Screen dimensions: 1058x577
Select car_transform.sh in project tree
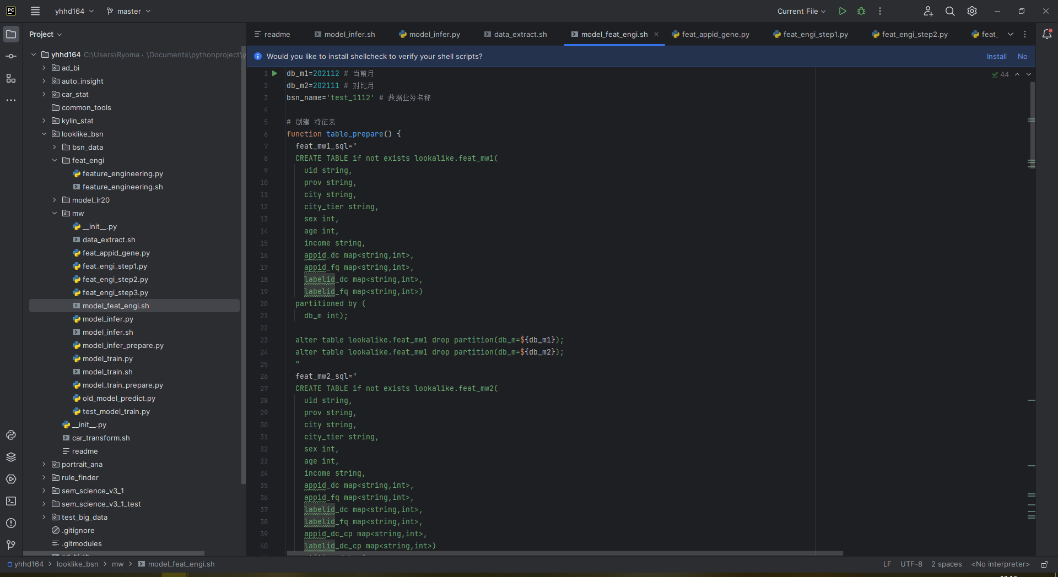point(101,438)
